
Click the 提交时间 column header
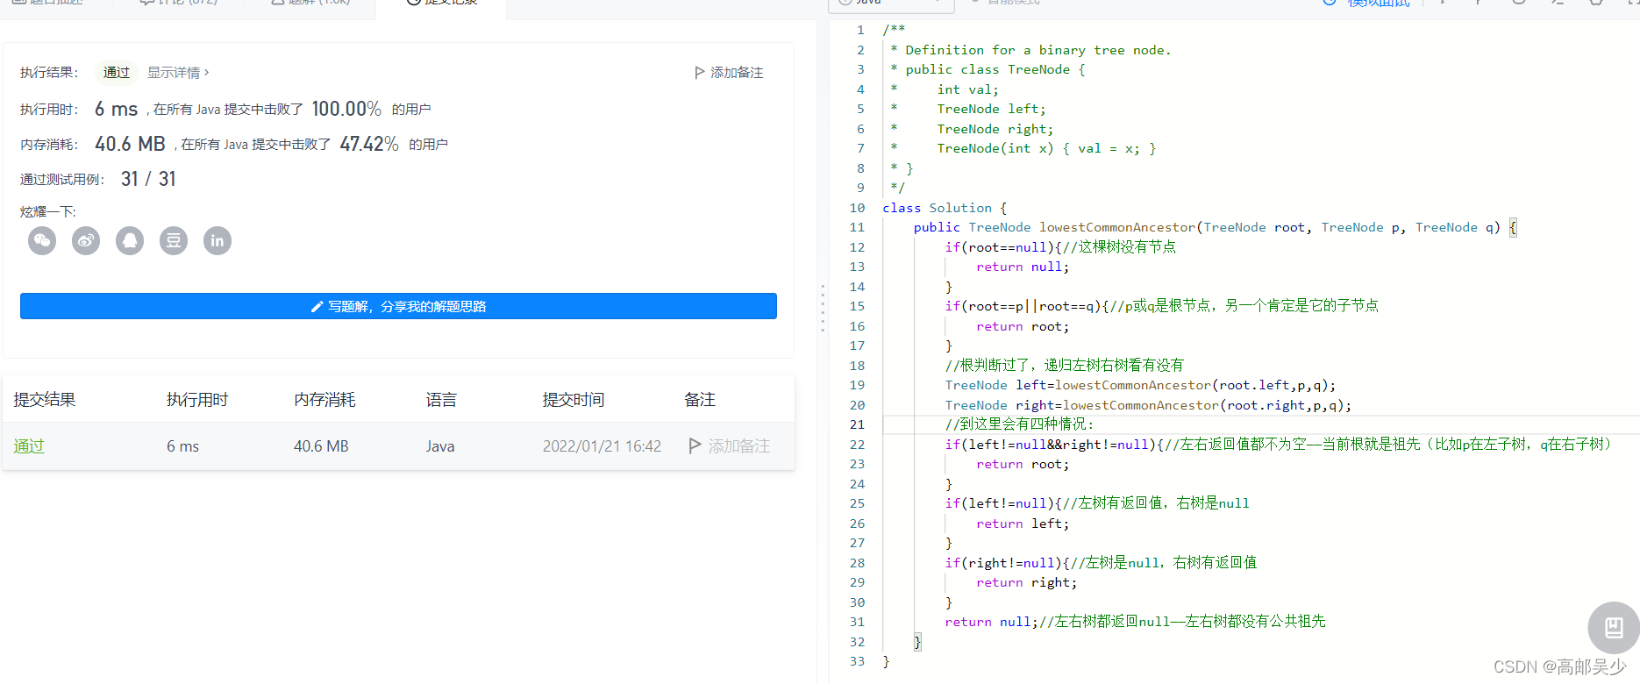click(x=574, y=399)
